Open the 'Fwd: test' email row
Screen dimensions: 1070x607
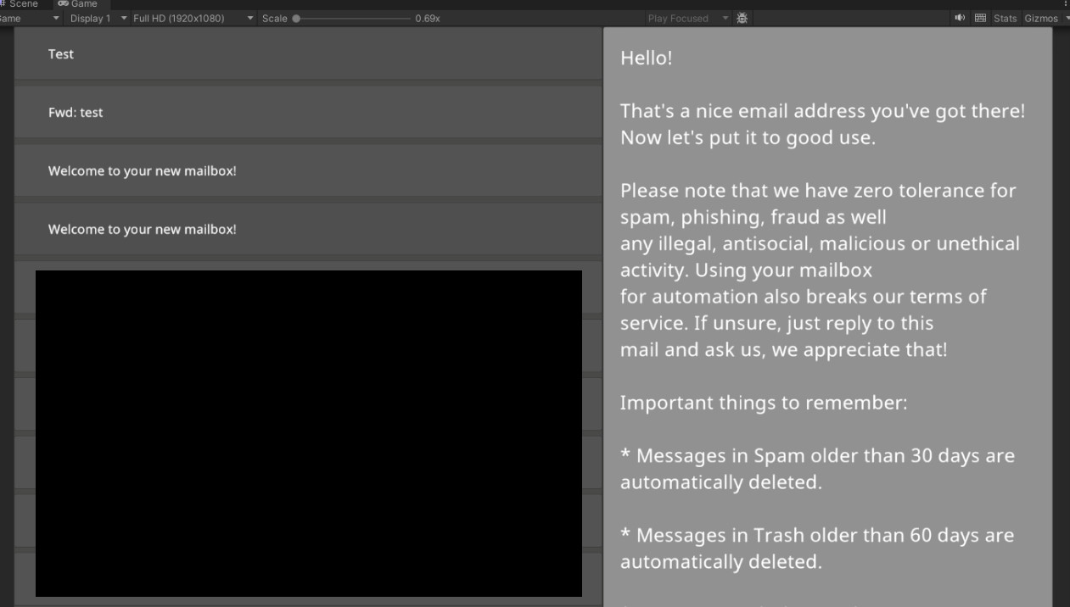point(308,112)
